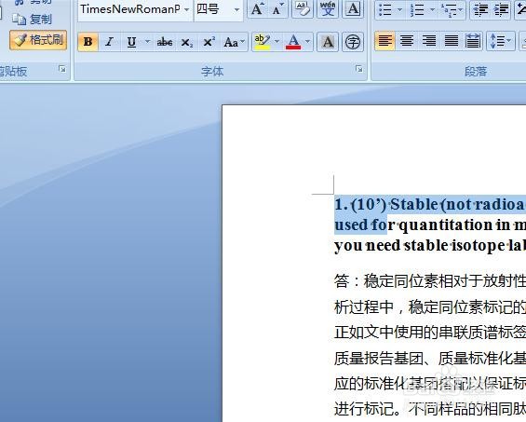Click the Copy (复制) button
The width and height of the screenshot is (526, 422).
[x=33, y=20]
